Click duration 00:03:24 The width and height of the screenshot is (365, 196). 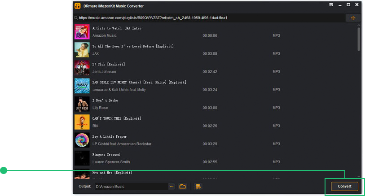coord(210,90)
